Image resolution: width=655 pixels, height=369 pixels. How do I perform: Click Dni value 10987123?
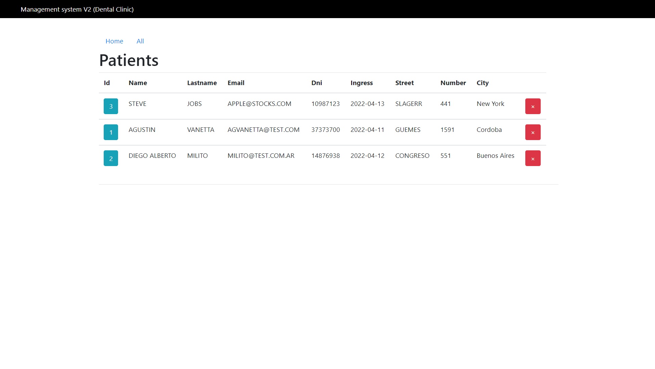point(325,104)
